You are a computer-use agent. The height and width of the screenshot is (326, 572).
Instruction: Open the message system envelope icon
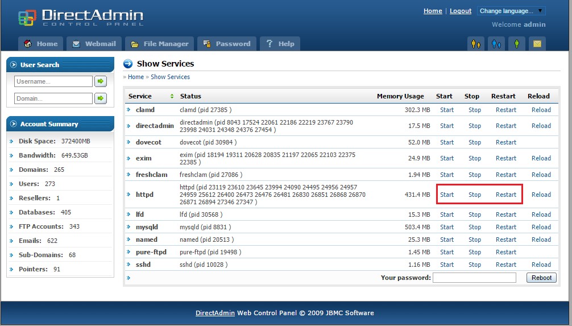coord(537,44)
